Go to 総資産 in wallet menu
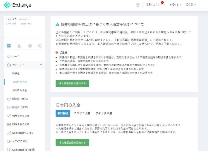The image size is (208, 153). (16, 73)
